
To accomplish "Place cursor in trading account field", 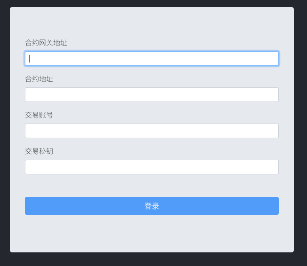I will tap(152, 131).
